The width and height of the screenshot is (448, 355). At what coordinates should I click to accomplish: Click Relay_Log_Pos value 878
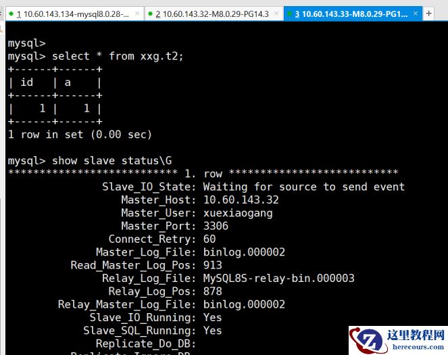tap(213, 291)
